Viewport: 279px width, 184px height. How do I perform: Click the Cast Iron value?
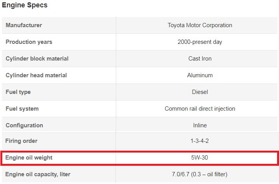(x=200, y=59)
